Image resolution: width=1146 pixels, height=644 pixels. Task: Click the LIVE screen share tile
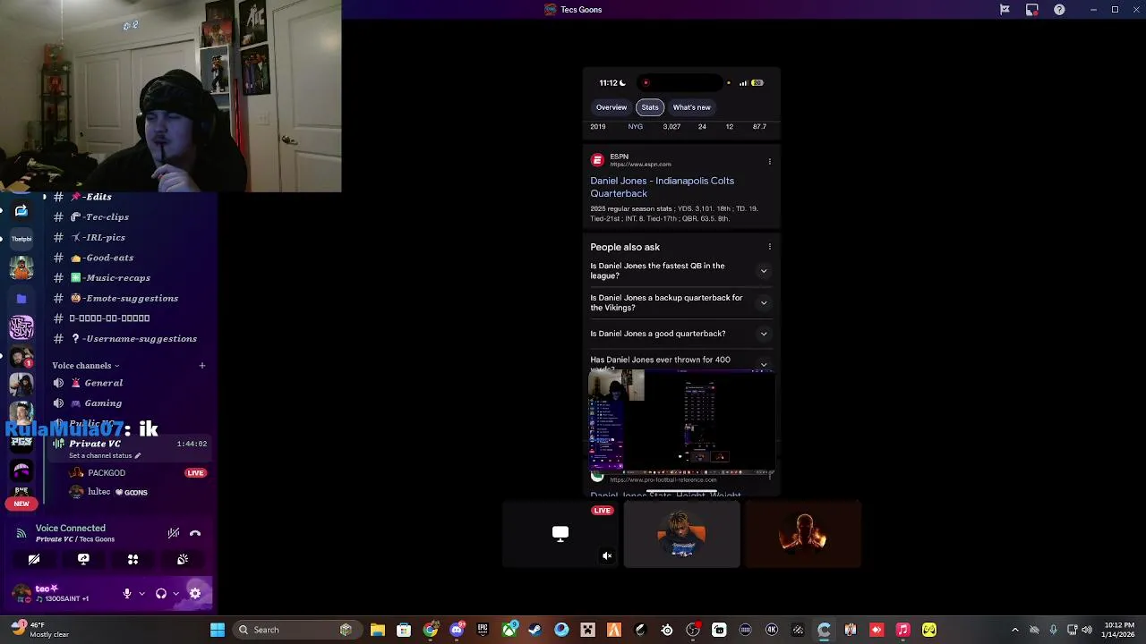pyautogui.click(x=560, y=534)
